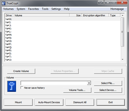Click the TrueCrypt title bar app icon
The image size is (129, 111).
[x=4, y=3]
